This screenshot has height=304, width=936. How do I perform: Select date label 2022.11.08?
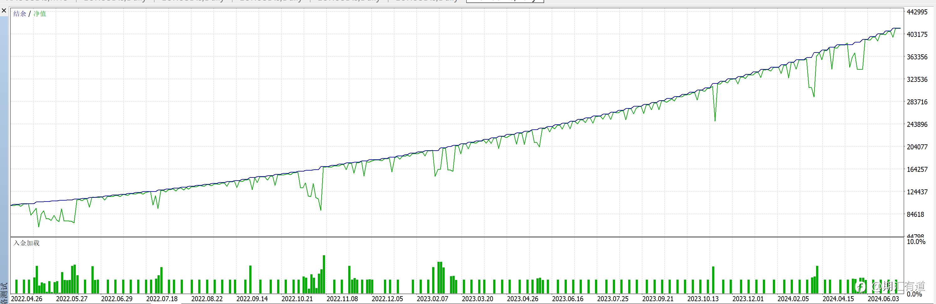(342, 299)
